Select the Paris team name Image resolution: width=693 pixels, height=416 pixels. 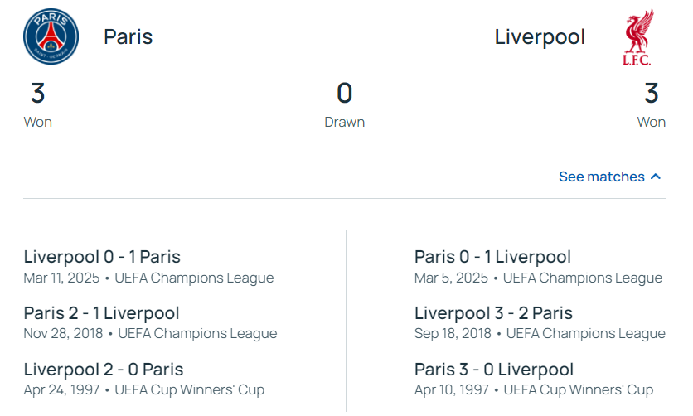(128, 37)
